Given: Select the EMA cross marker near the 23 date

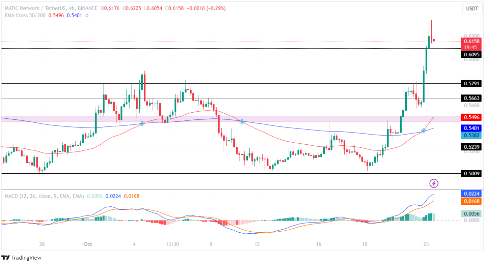Looking at the screenshot, I should click(424, 130).
